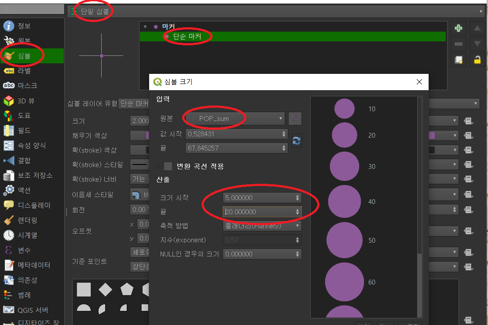Click the duplicate symbol layer icon
Screen dimensions: 488x325
click(x=459, y=60)
